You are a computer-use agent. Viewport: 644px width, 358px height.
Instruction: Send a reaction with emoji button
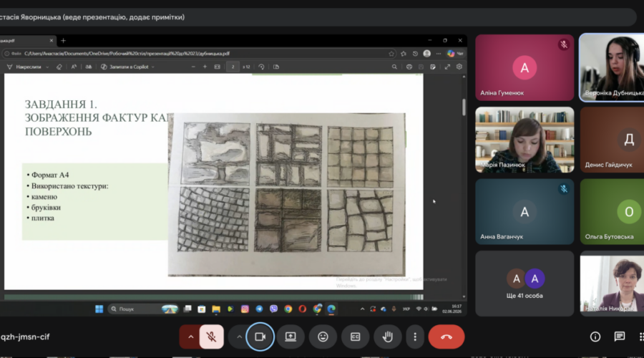coord(323,337)
